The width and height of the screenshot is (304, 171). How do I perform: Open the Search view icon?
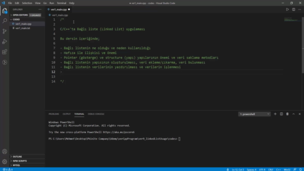pos(4,21)
